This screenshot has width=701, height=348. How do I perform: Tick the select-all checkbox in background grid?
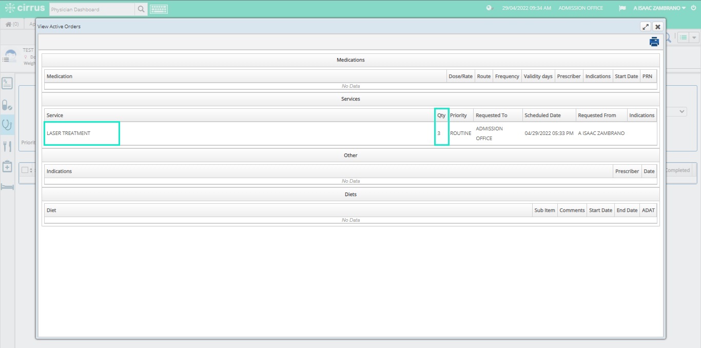[25, 170]
